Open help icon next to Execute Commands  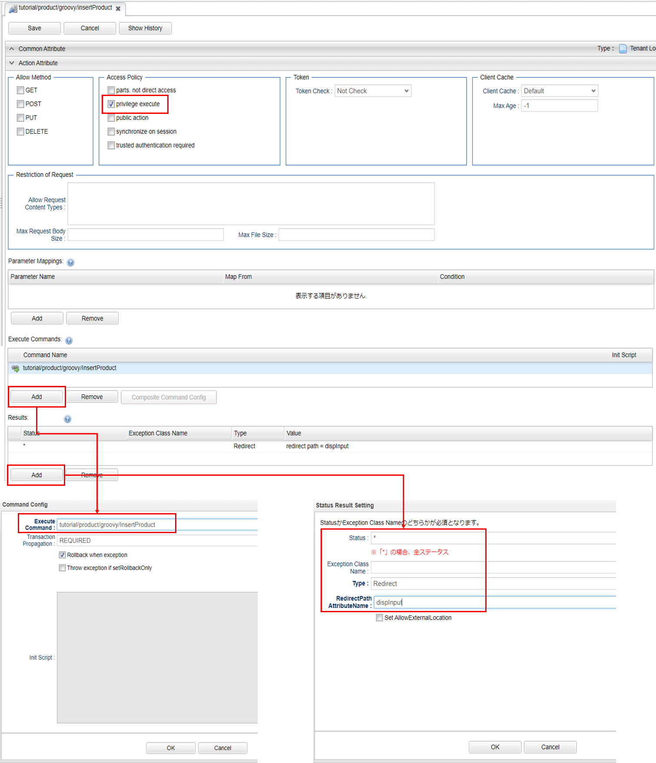[69, 340]
